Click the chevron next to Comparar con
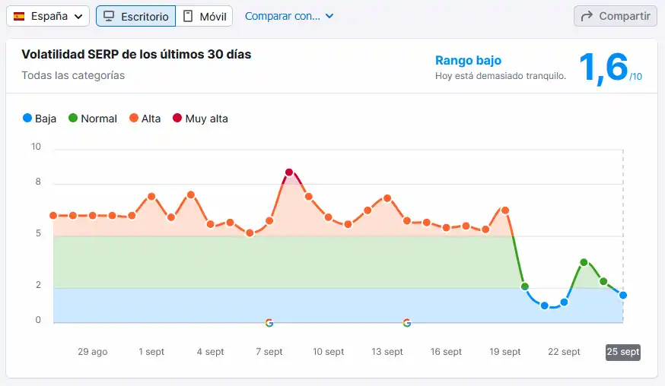The image size is (665, 386). (329, 17)
